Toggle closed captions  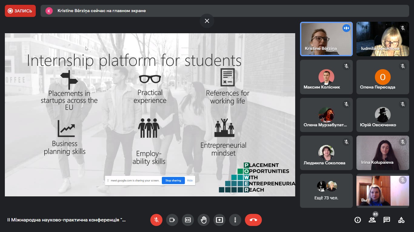tap(188, 220)
